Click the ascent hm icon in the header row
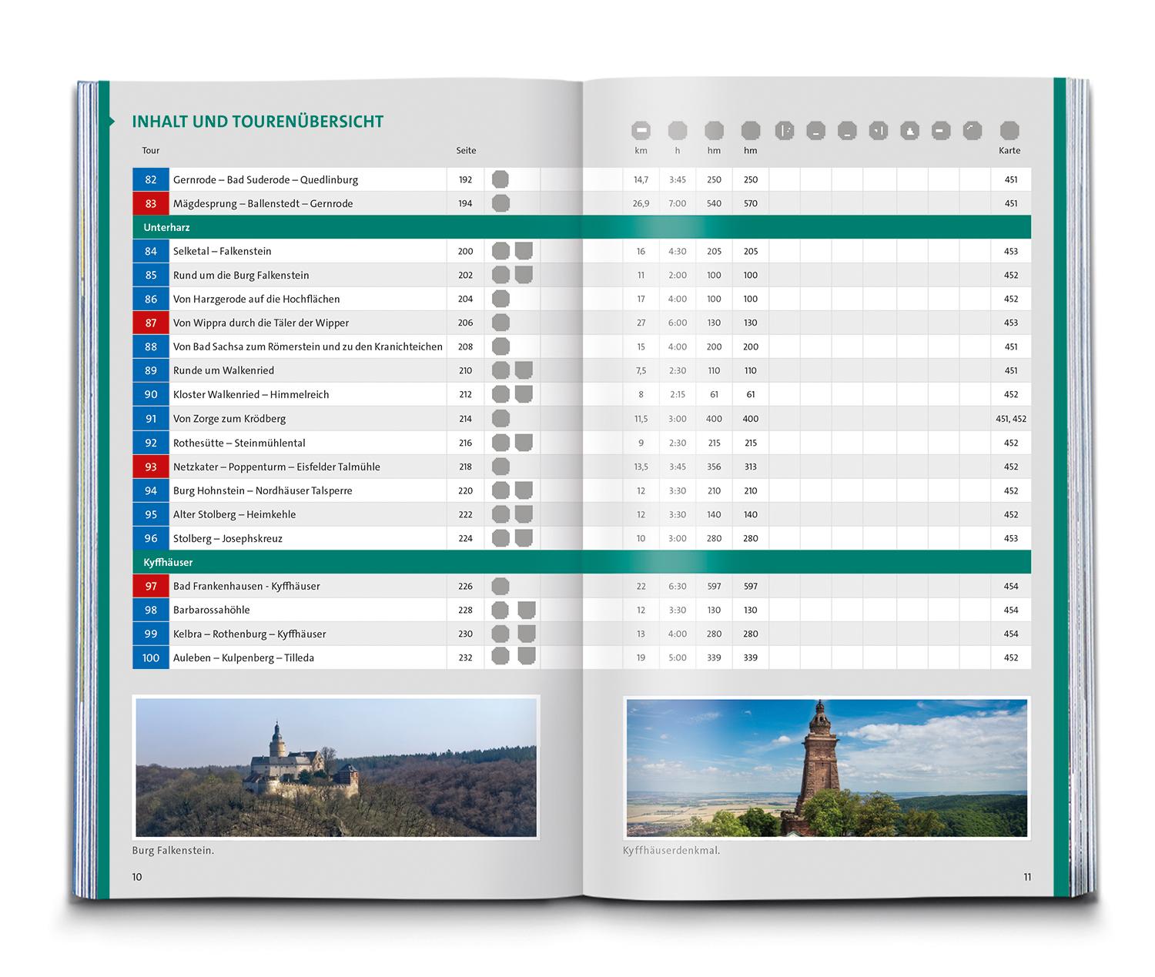Screen dimensions: 1155x977 714,132
